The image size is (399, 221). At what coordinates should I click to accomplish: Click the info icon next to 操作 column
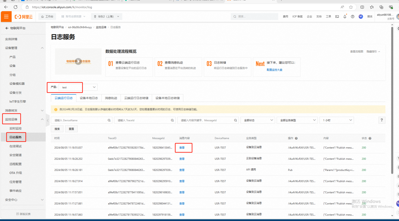click(296, 138)
